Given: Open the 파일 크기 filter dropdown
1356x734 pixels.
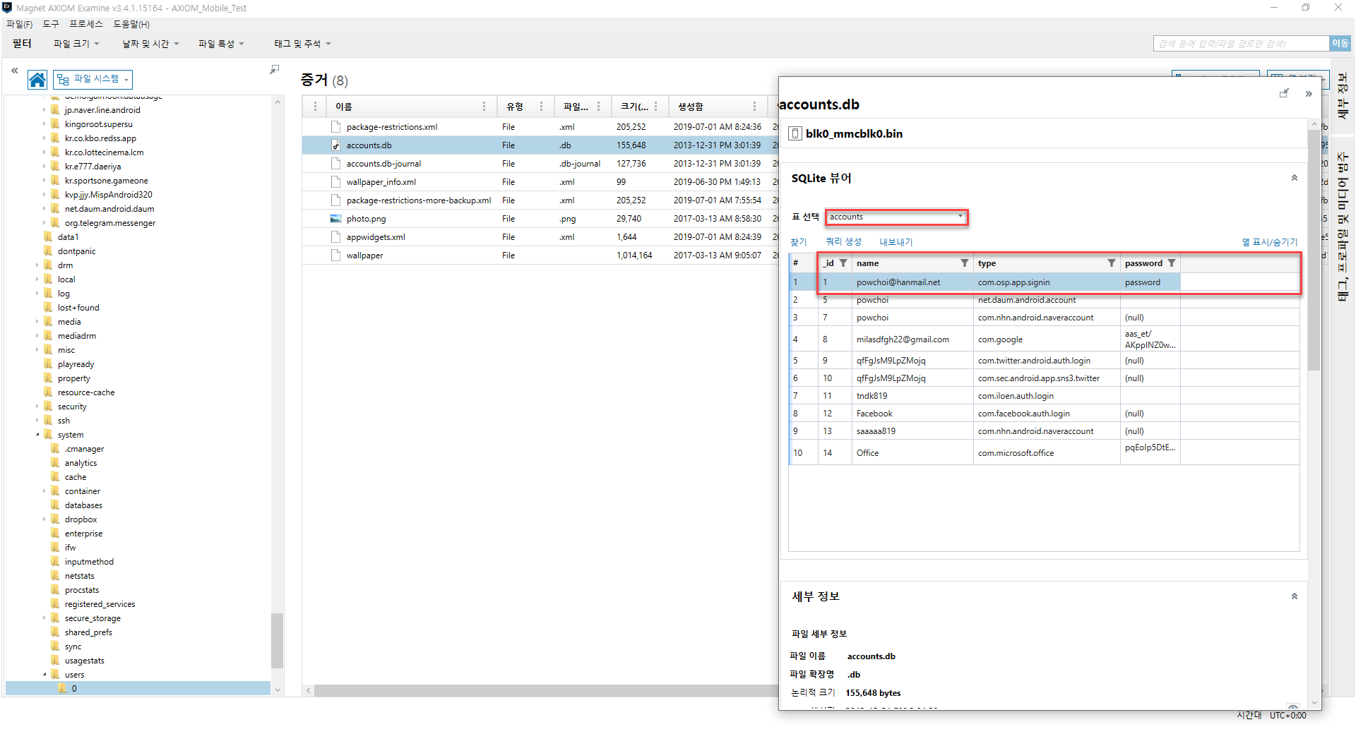Looking at the screenshot, I should click(76, 44).
